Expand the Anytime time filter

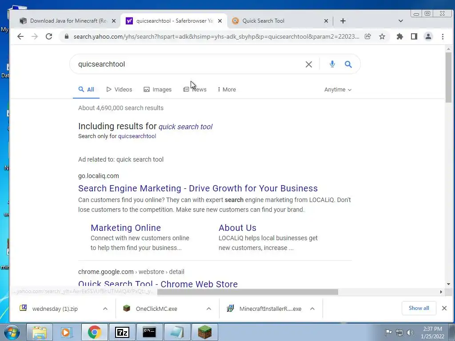tap(338, 90)
